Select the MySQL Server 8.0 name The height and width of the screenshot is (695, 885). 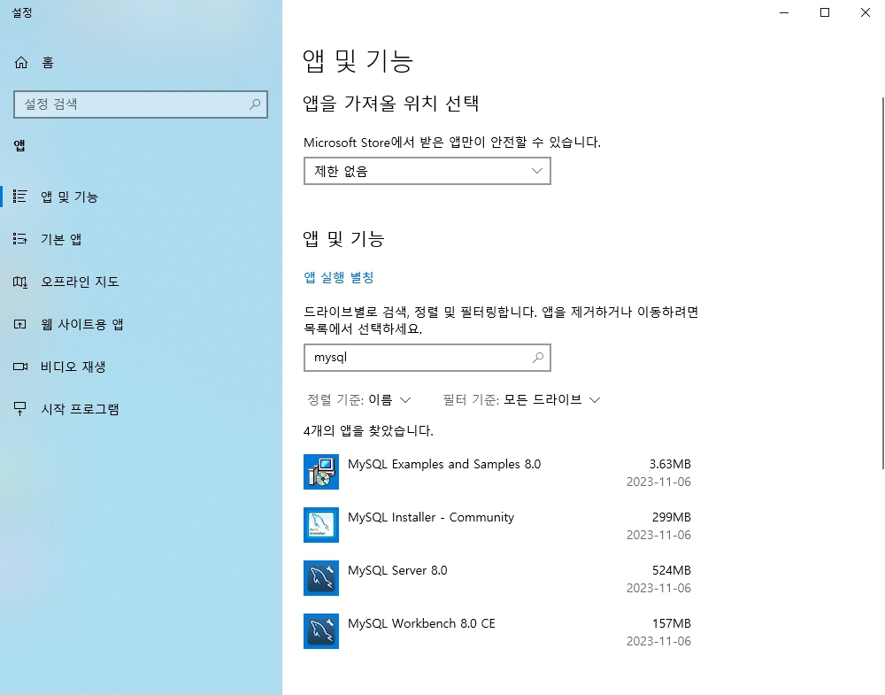point(397,570)
